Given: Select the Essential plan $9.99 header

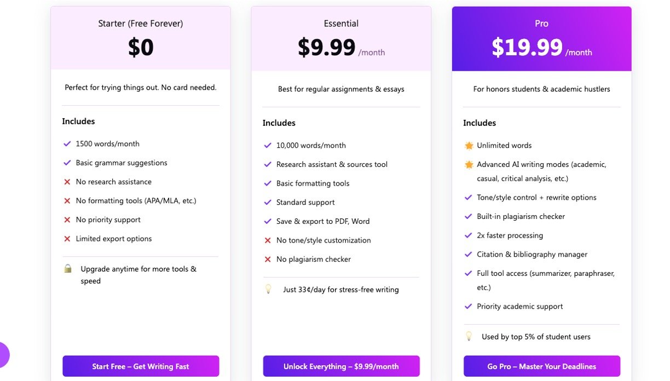Looking at the screenshot, I should click(341, 39).
